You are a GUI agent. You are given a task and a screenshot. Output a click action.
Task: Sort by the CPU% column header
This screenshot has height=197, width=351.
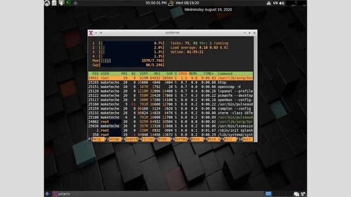183,74
